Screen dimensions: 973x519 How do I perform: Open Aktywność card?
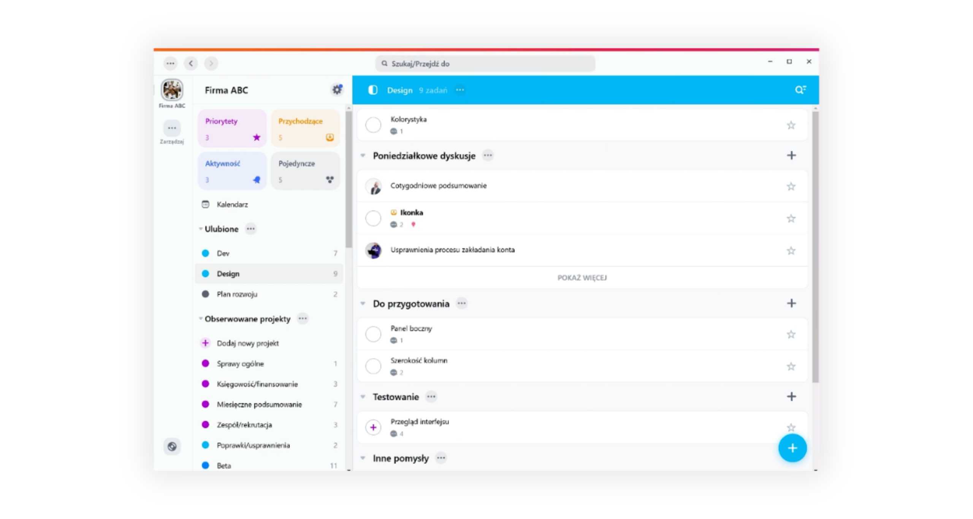tap(232, 171)
